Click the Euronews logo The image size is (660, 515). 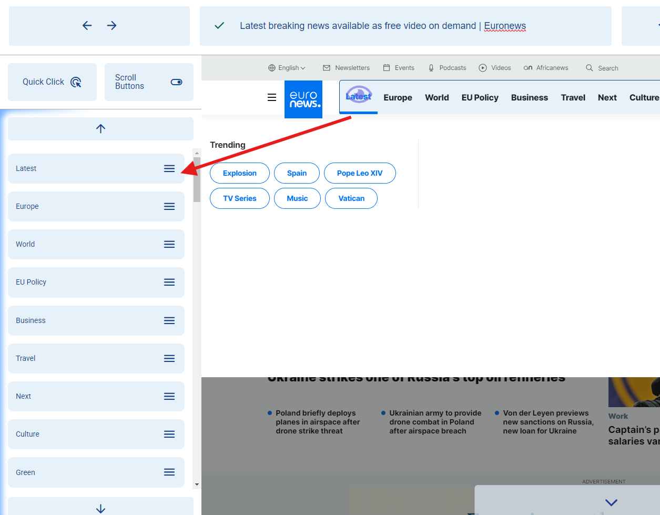coord(303,99)
